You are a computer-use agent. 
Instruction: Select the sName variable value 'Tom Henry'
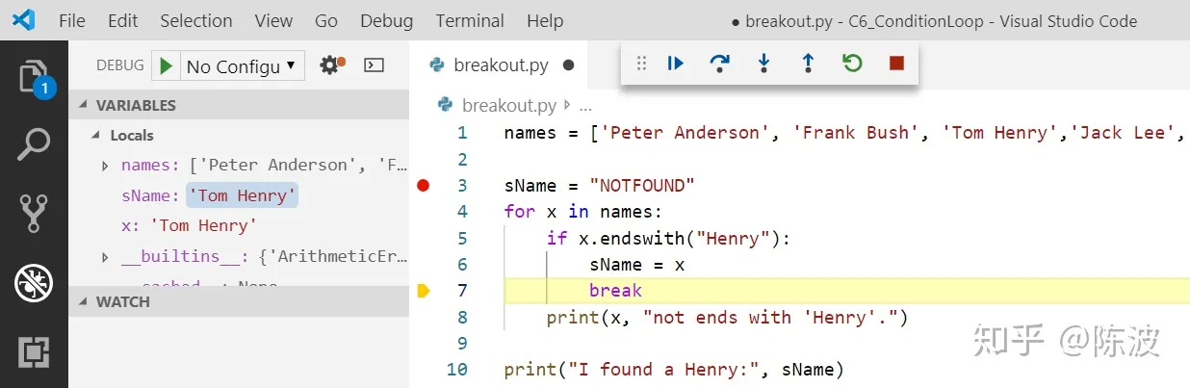point(243,195)
